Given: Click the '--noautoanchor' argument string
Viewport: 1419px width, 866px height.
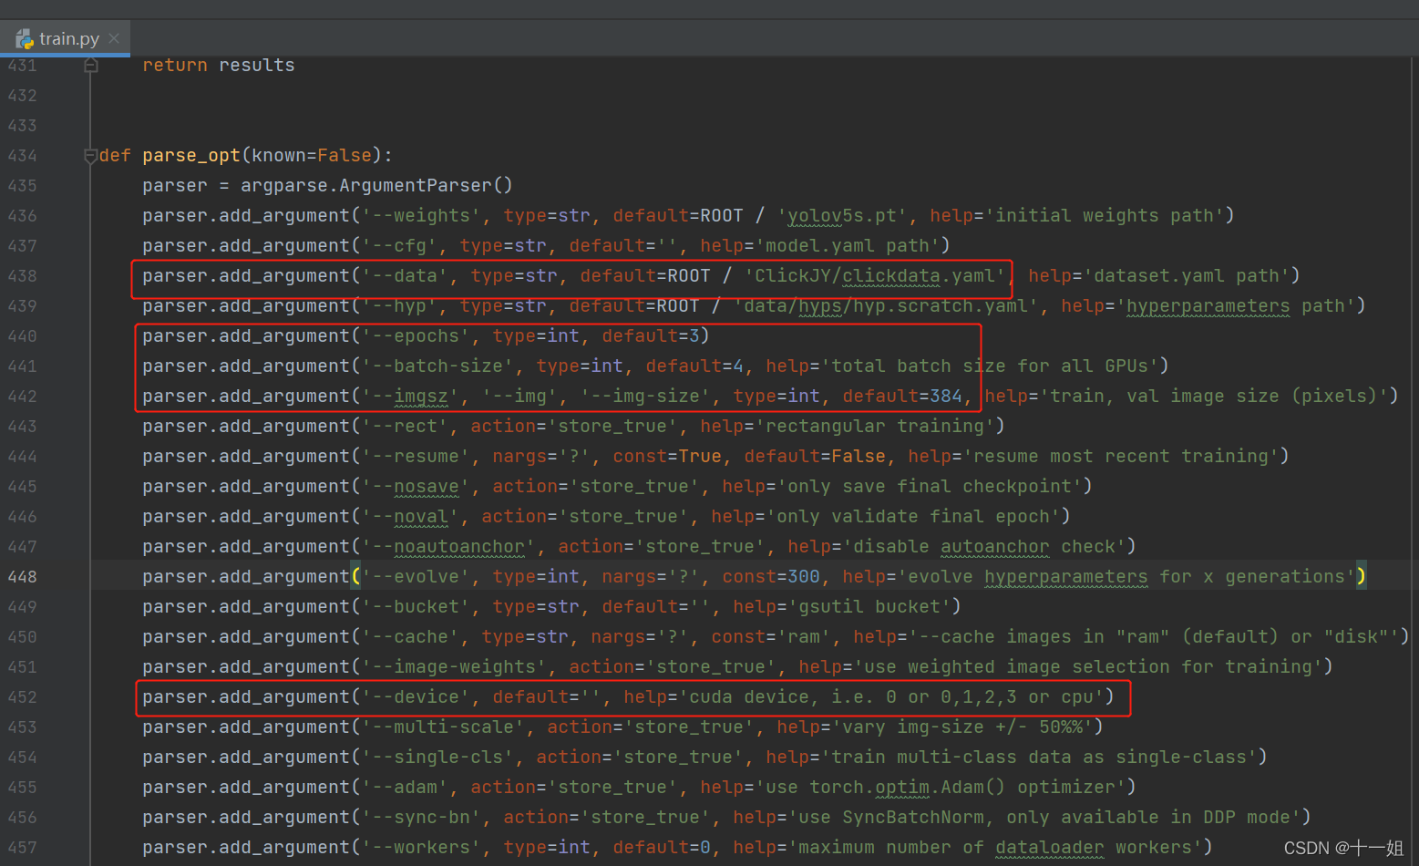Looking at the screenshot, I should pyautogui.click(x=448, y=547).
